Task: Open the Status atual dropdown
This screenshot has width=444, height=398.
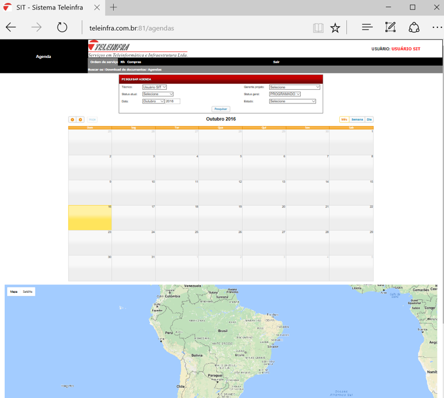Action: click(x=157, y=94)
